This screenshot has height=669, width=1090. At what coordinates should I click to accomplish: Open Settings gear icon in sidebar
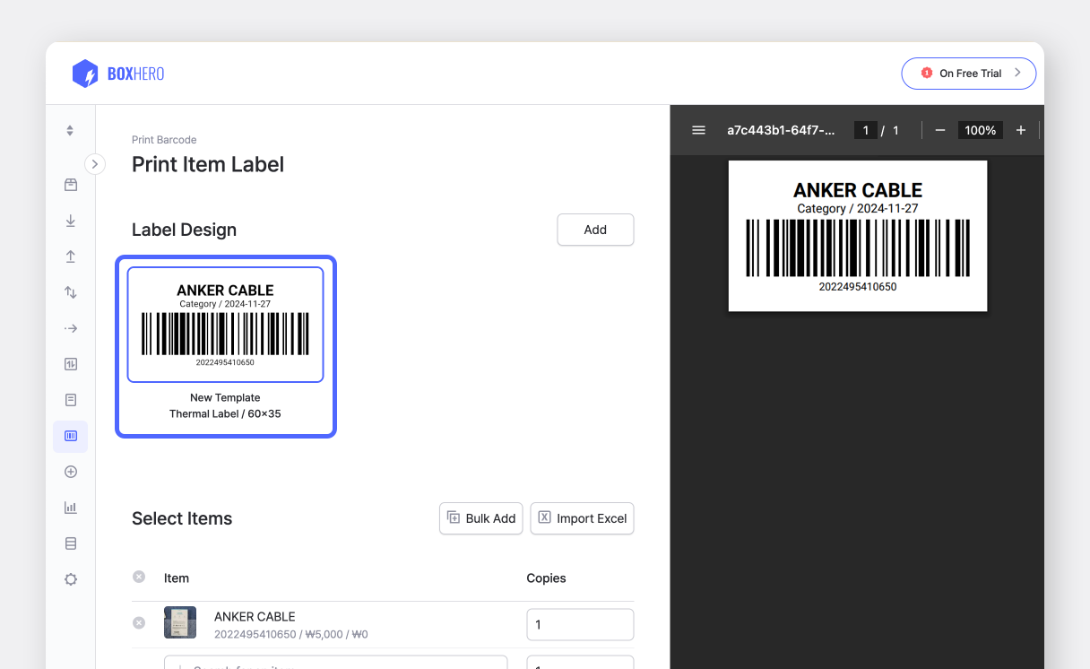pyautogui.click(x=71, y=579)
